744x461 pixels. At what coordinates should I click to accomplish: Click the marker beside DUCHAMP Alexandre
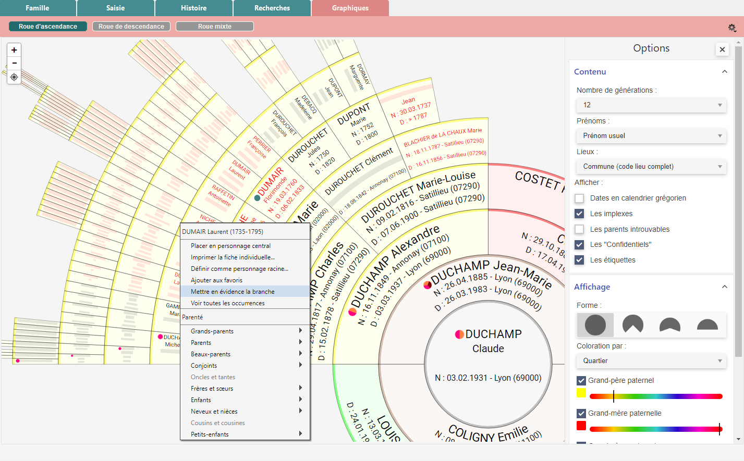click(x=352, y=312)
